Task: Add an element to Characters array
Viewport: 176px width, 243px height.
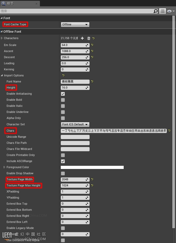Action: click(82, 38)
